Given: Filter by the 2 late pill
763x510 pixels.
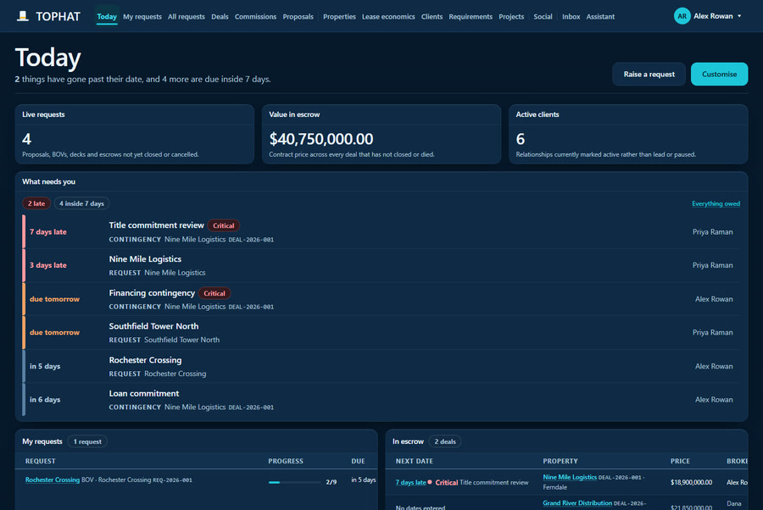Looking at the screenshot, I should [36, 203].
